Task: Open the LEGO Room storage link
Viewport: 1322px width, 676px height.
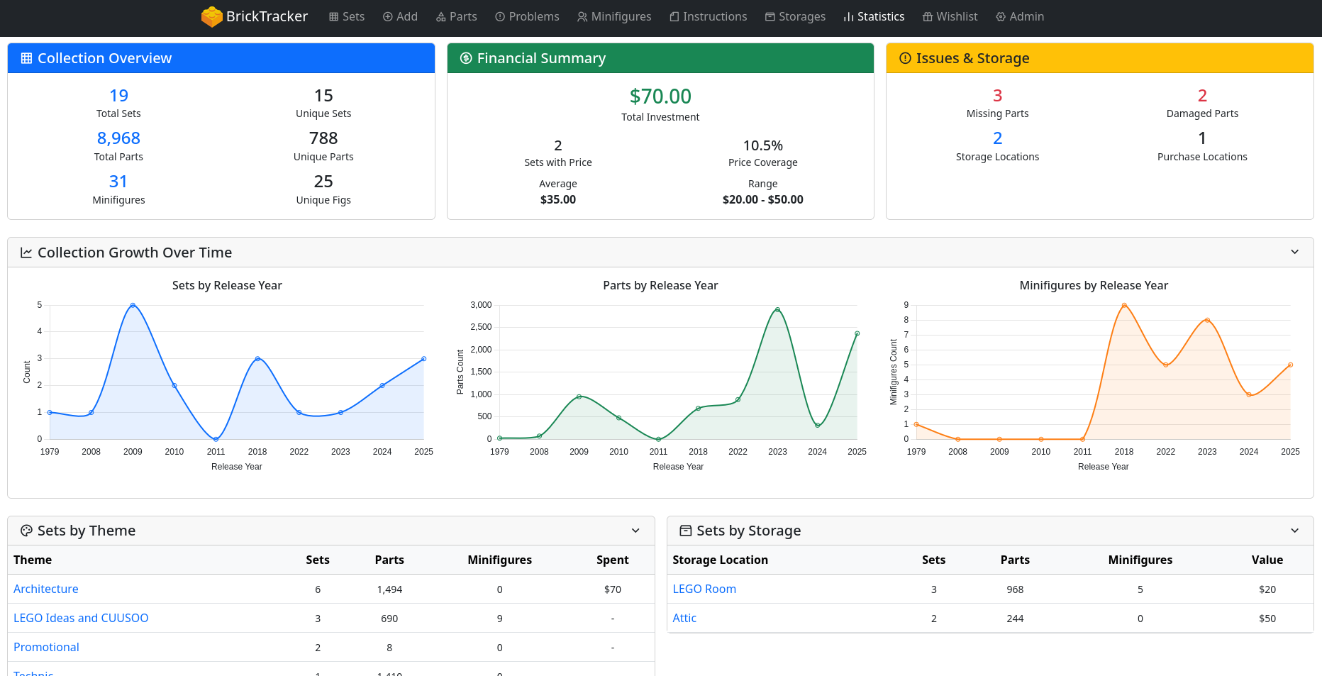Action: (704, 589)
